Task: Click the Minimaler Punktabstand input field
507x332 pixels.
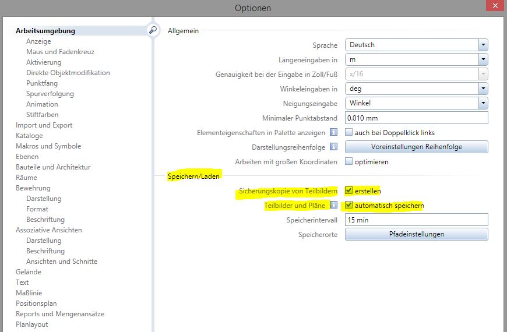Action: [416, 118]
